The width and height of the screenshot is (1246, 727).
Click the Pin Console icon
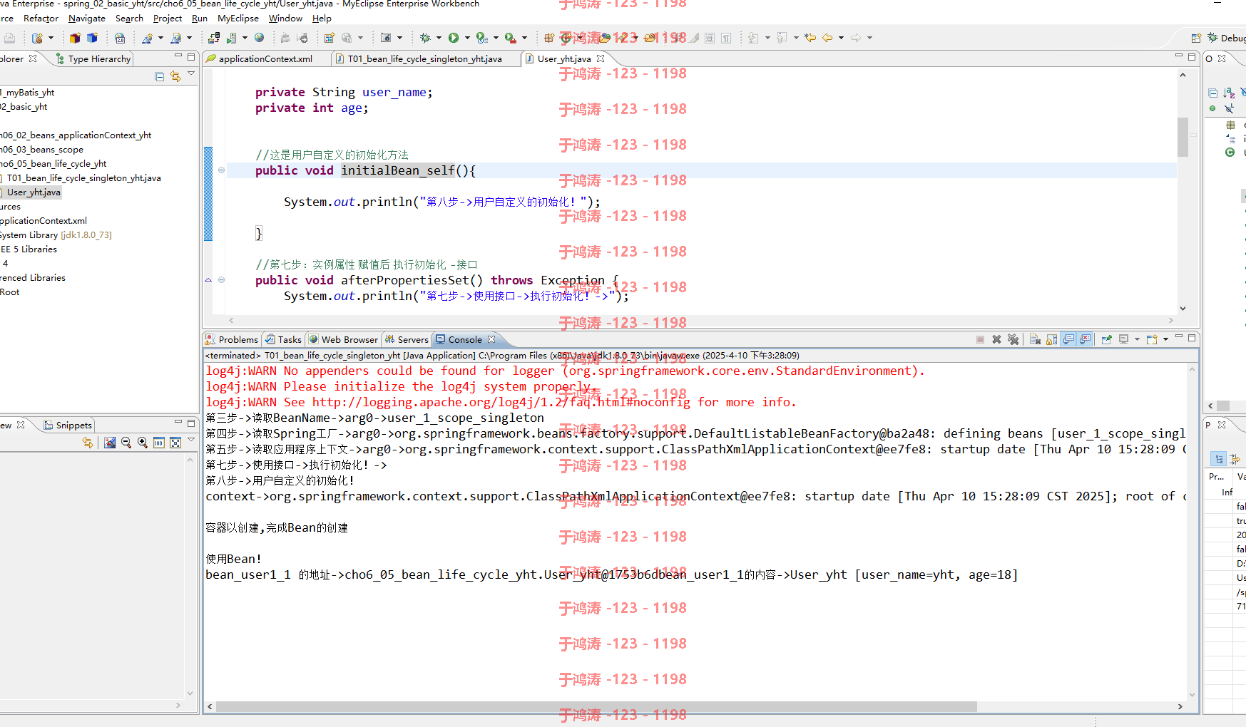click(x=1107, y=340)
